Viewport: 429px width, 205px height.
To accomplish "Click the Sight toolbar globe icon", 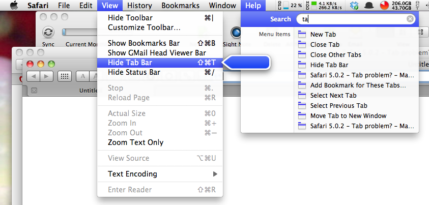I will click(x=236, y=32).
